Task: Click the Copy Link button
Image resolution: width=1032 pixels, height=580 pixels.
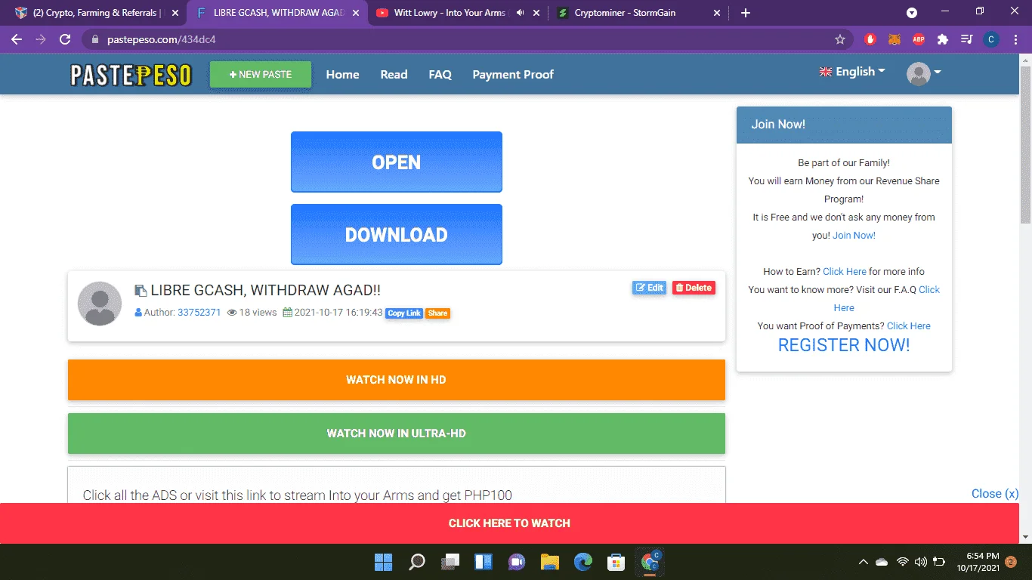Action: point(404,313)
